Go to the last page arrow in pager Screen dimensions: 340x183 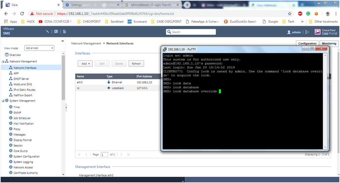click(128, 154)
